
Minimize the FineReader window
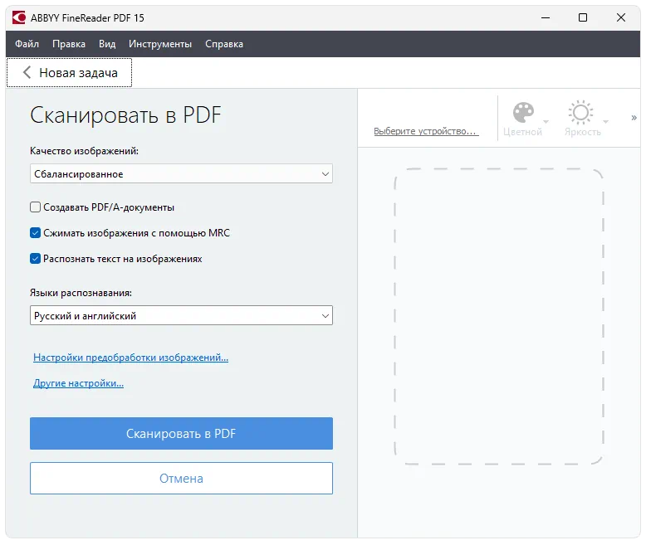(x=546, y=17)
